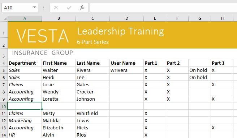
Task: Click inside the formula bar input
Action: (x=164, y=8)
